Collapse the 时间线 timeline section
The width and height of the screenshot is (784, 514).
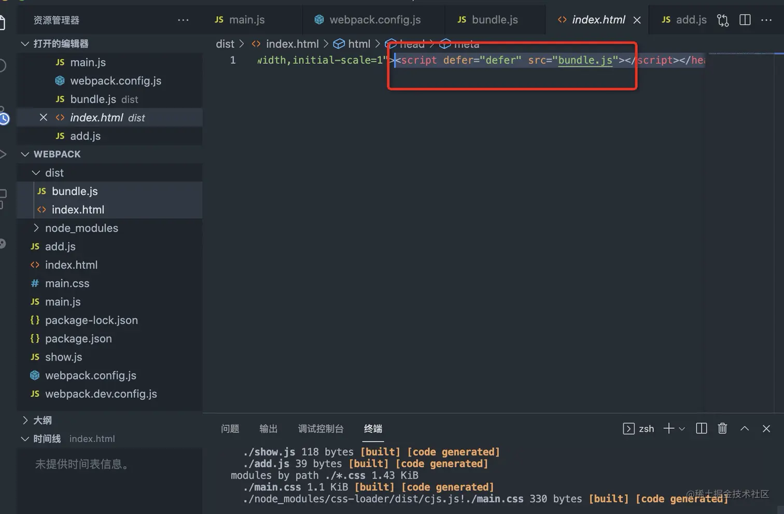click(25, 439)
